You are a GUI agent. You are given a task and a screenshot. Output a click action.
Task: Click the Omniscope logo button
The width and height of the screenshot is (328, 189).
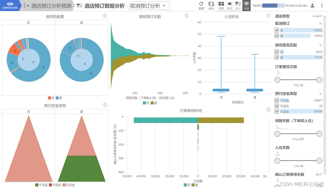10,5
